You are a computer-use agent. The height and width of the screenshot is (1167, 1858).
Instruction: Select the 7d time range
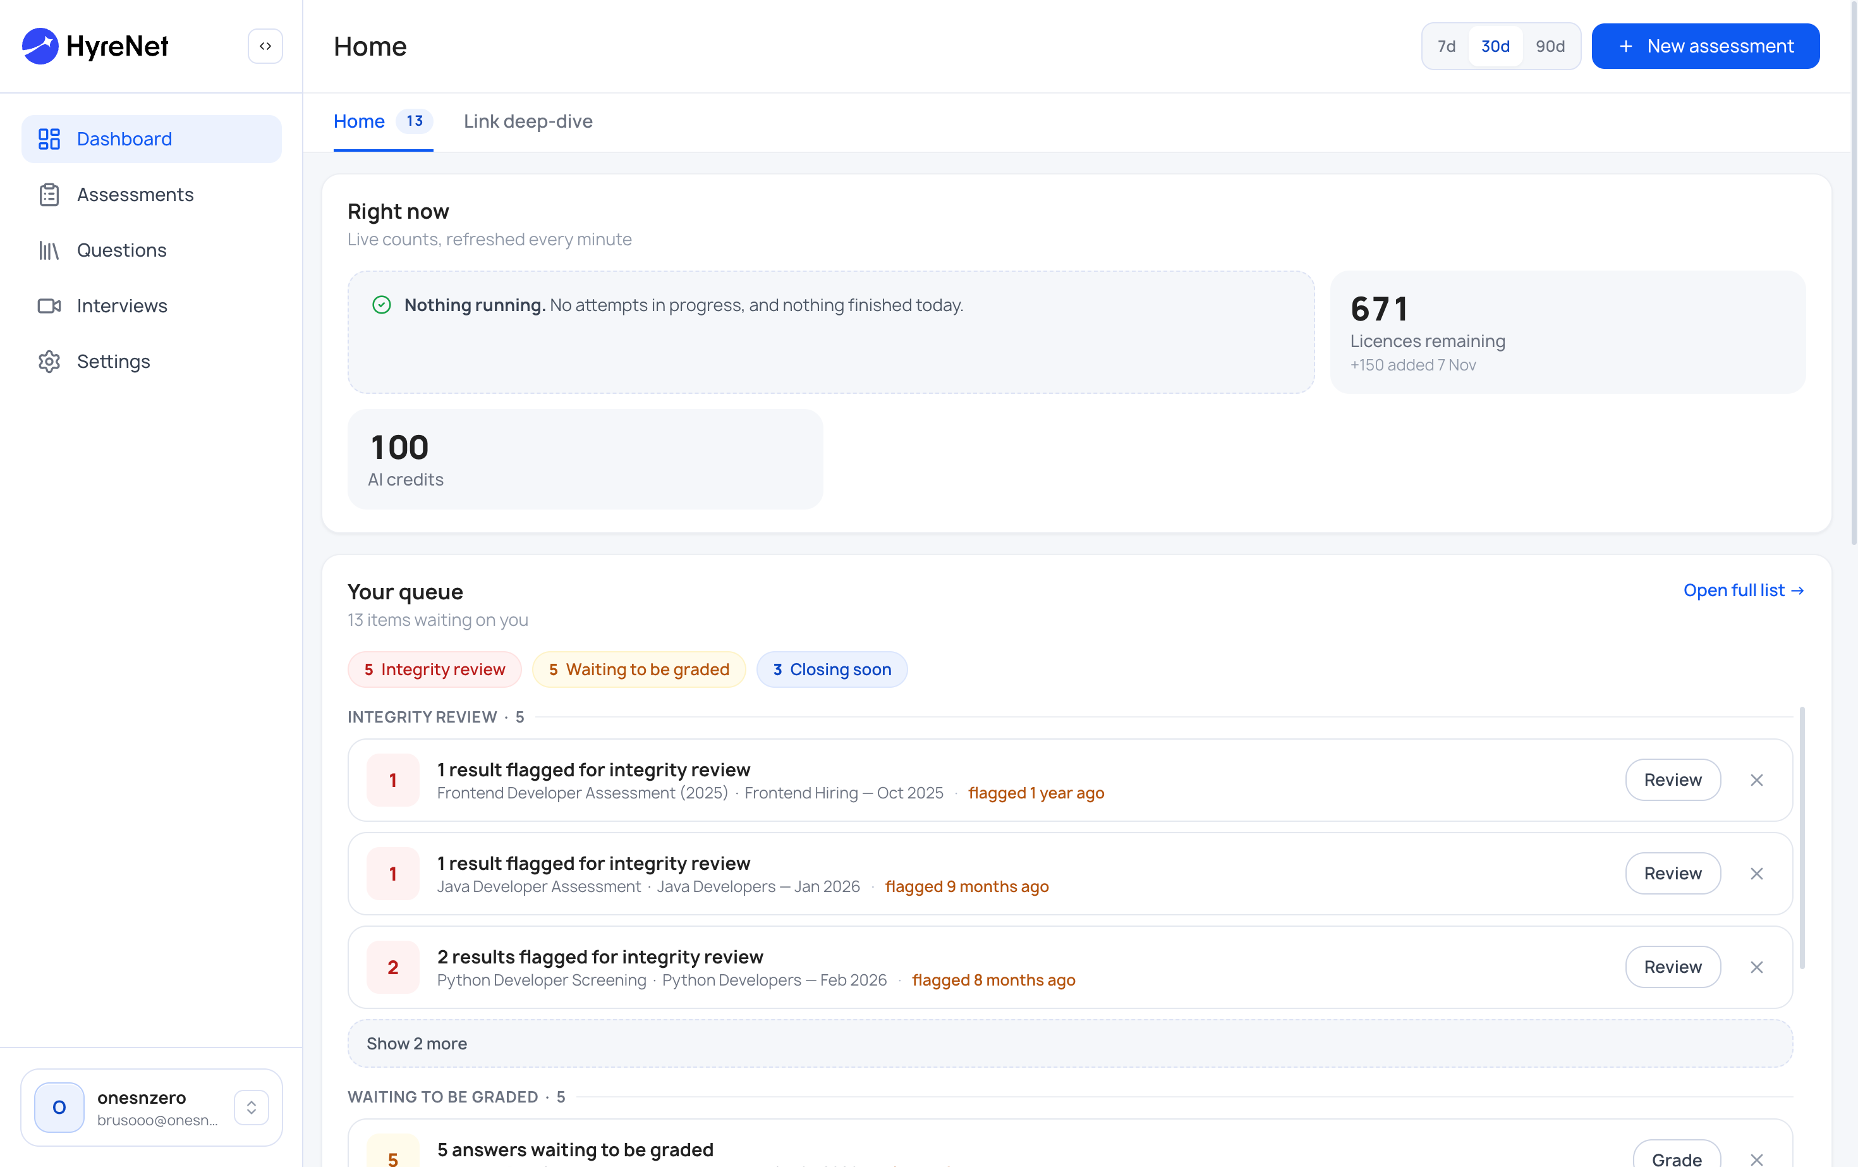tap(1447, 46)
